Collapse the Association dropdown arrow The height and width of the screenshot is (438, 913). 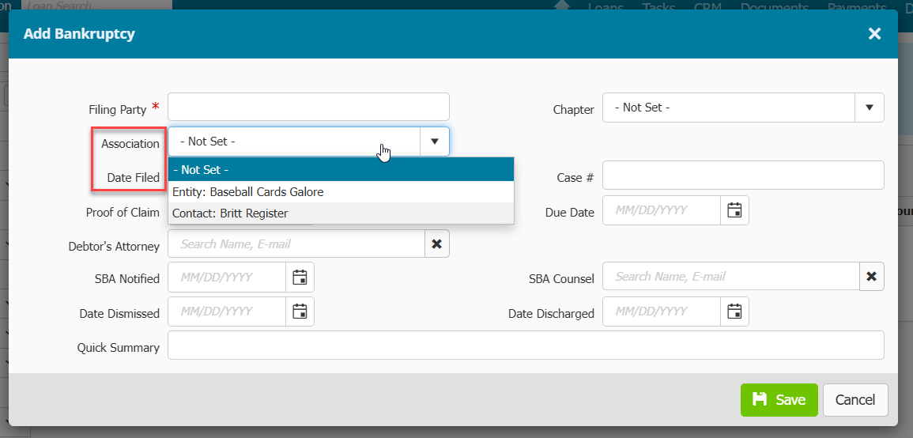point(435,142)
